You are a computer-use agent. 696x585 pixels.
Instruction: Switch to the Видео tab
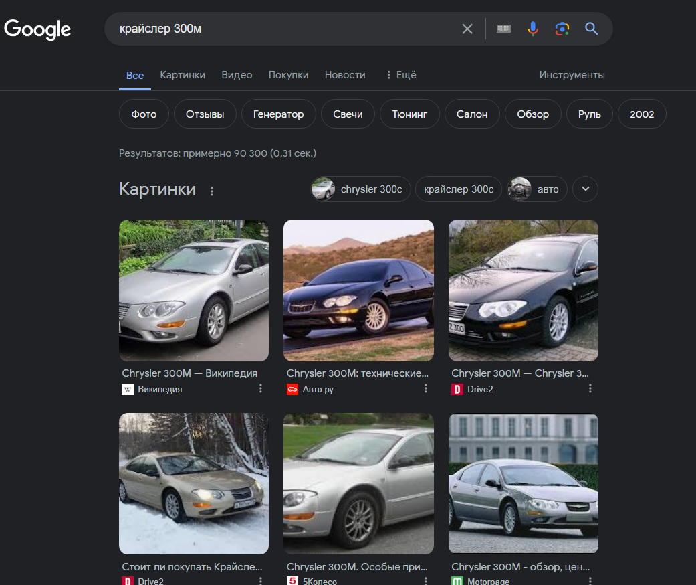pyautogui.click(x=237, y=75)
